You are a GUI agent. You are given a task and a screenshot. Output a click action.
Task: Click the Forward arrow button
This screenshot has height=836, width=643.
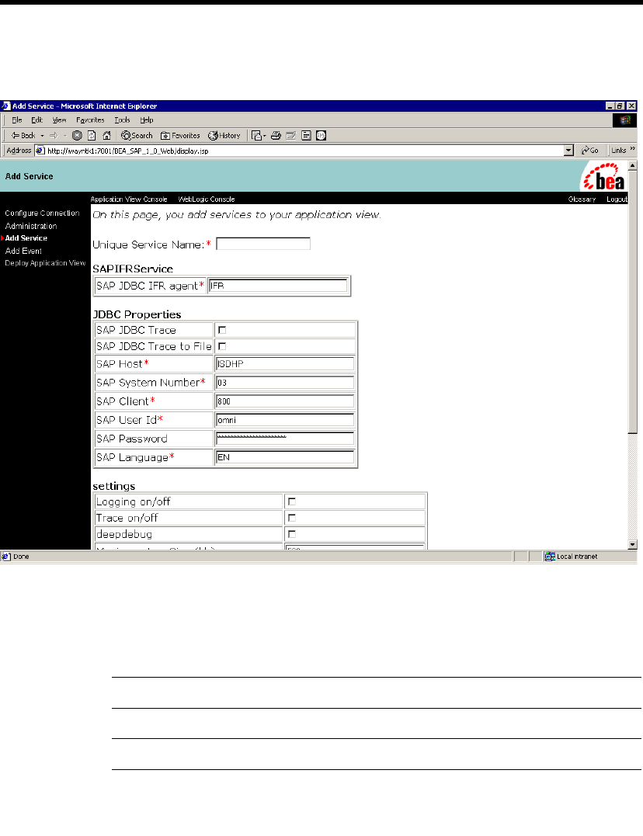point(54,135)
